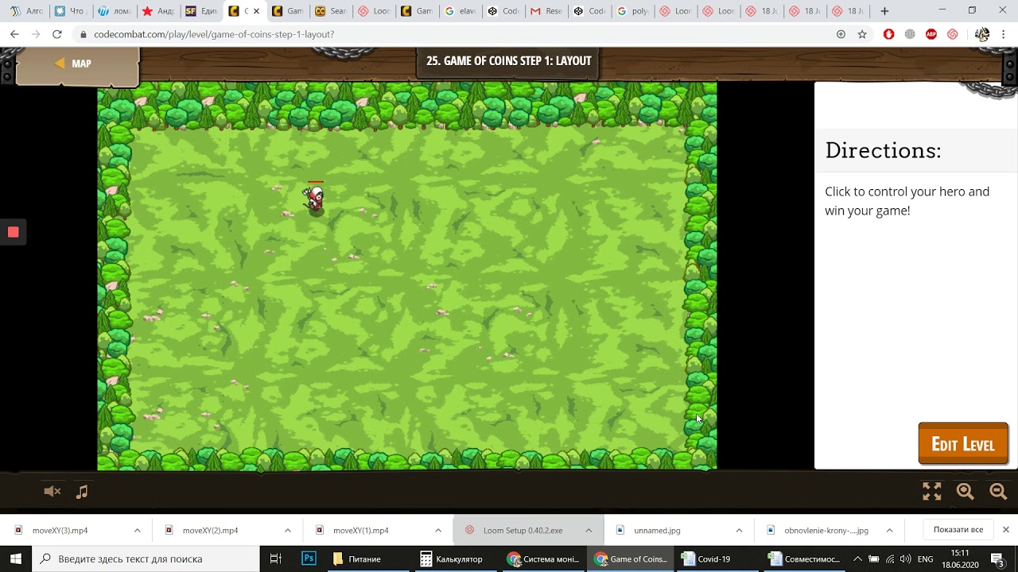Click the 'Показати все' downloads button
The height and width of the screenshot is (572, 1018).
(x=958, y=530)
